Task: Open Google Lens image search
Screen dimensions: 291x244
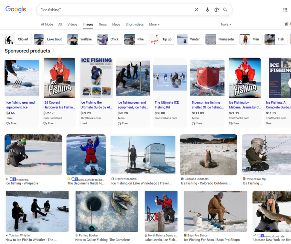Action: 217,10
